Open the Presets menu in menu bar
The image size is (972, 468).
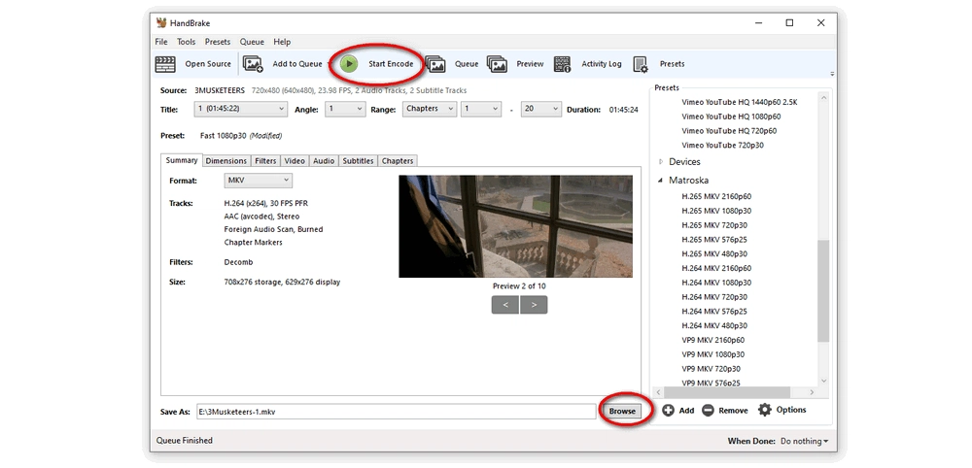point(218,42)
